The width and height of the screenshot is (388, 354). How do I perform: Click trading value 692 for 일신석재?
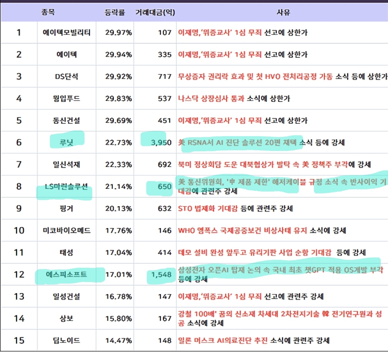(165, 165)
